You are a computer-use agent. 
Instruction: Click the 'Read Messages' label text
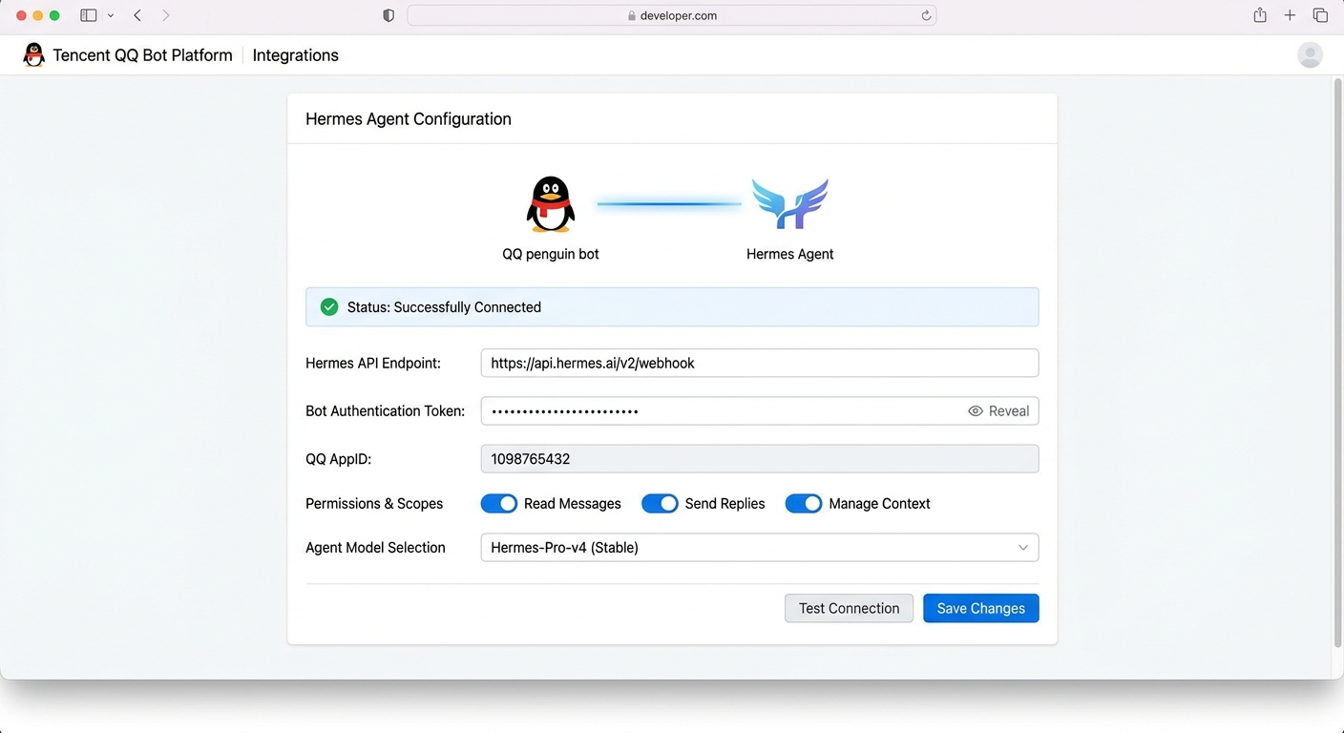(573, 504)
